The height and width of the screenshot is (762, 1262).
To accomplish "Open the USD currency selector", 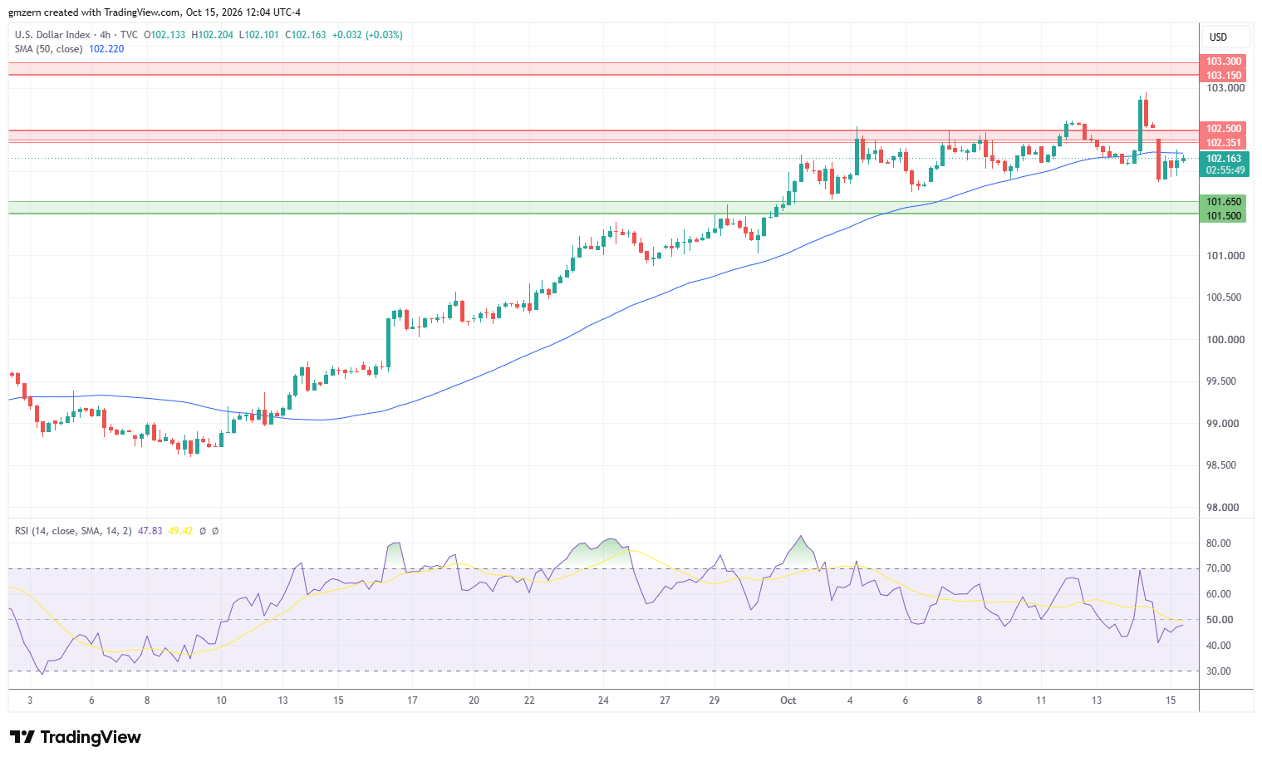I will (1225, 37).
